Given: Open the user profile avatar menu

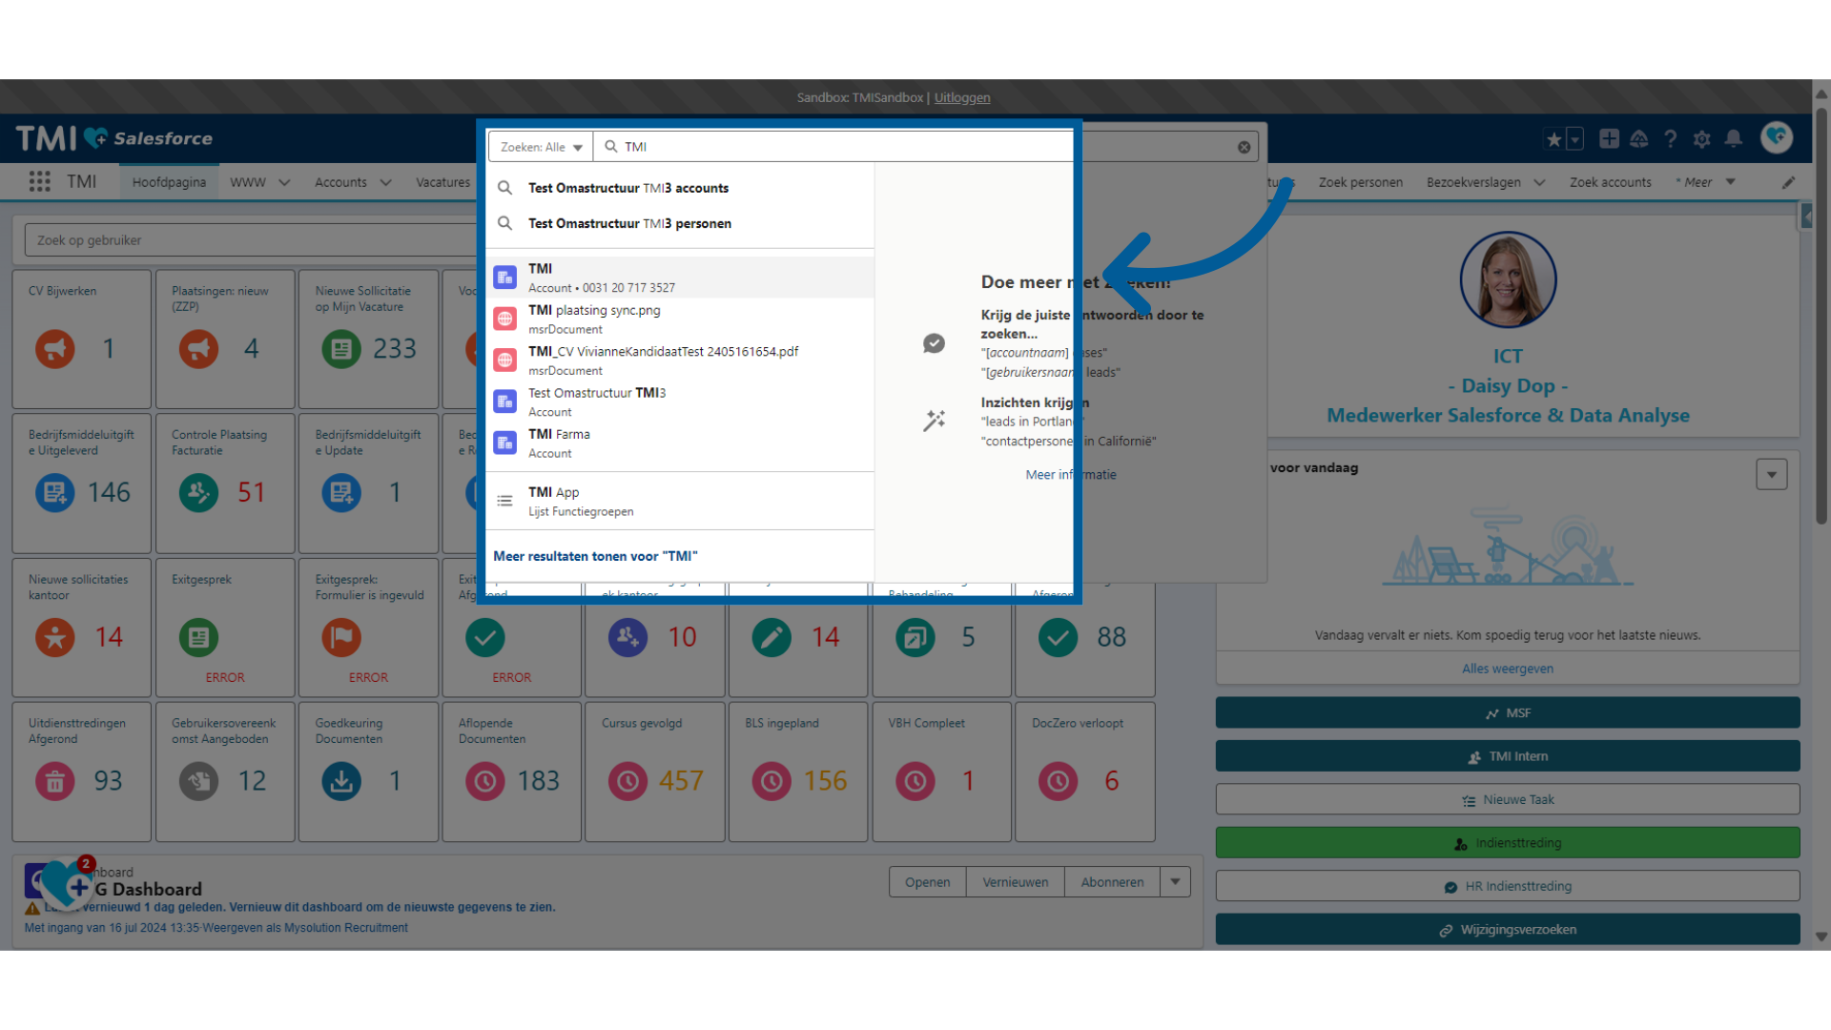Looking at the screenshot, I should [x=1777, y=137].
